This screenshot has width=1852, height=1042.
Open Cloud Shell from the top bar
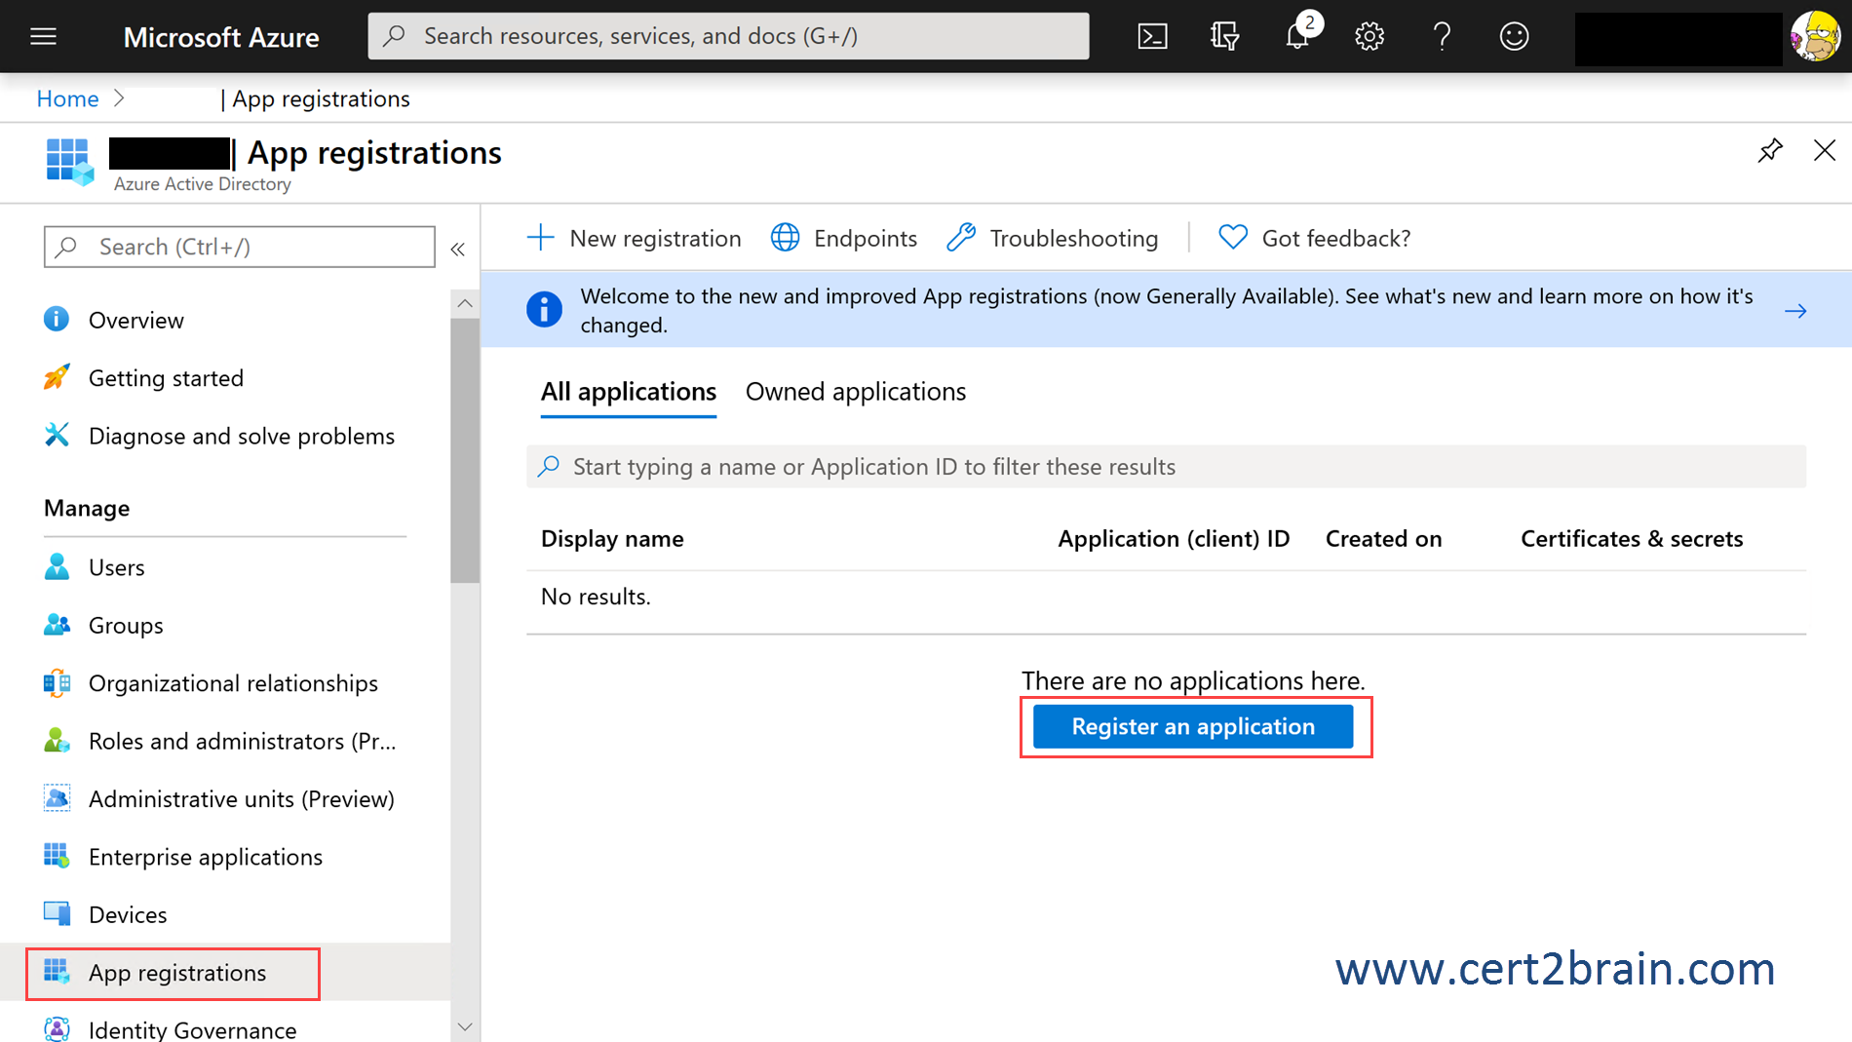coord(1152,37)
